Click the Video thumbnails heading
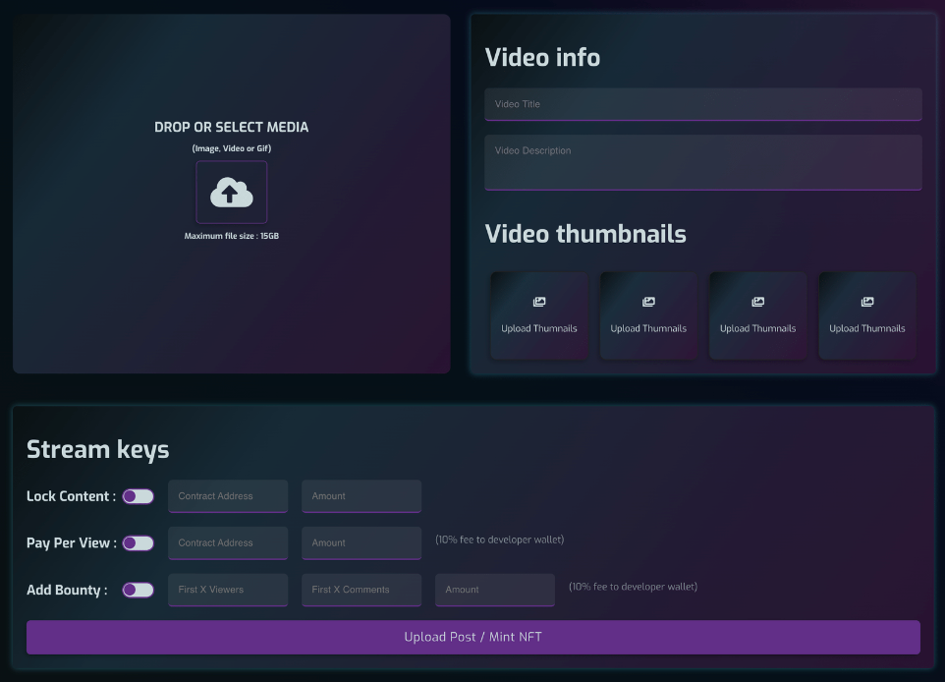 point(585,234)
